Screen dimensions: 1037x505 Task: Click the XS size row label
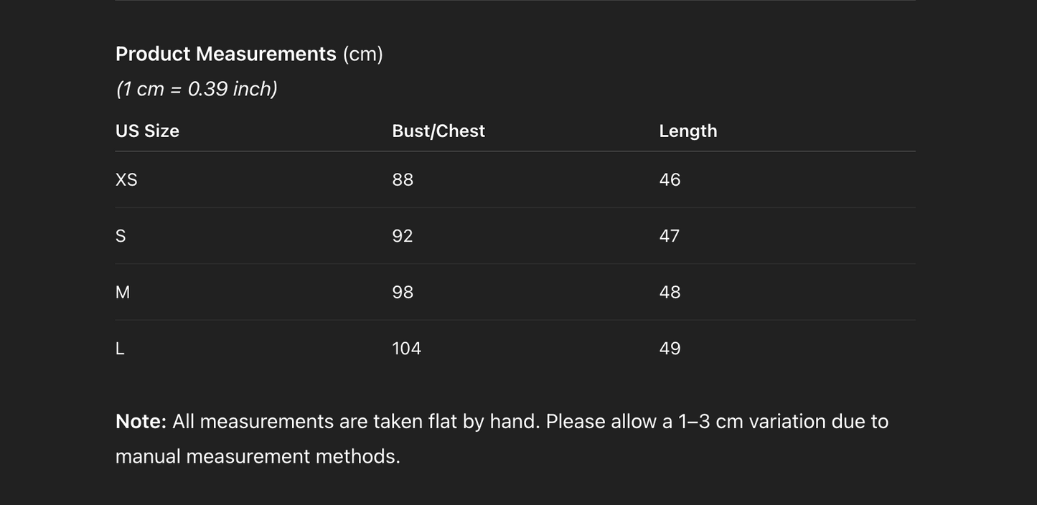coord(126,179)
